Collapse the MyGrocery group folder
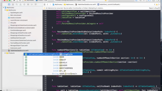This screenshot has height=91, width=162. tap(5, 10)
